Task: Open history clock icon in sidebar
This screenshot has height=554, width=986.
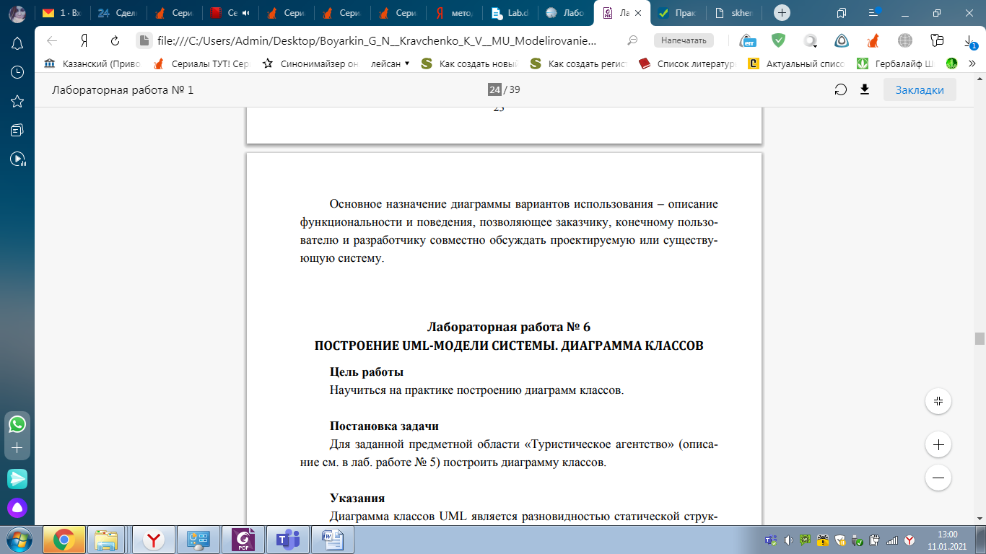Action: click(17, 72)
